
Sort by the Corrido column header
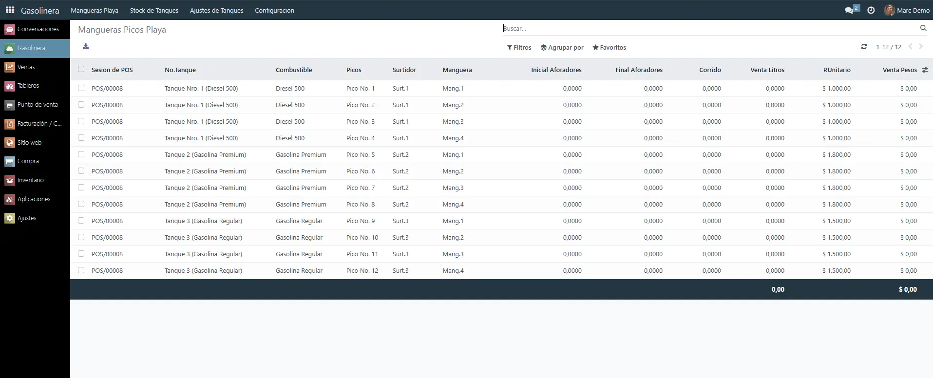pyautogui.click(x=710, y=70)
